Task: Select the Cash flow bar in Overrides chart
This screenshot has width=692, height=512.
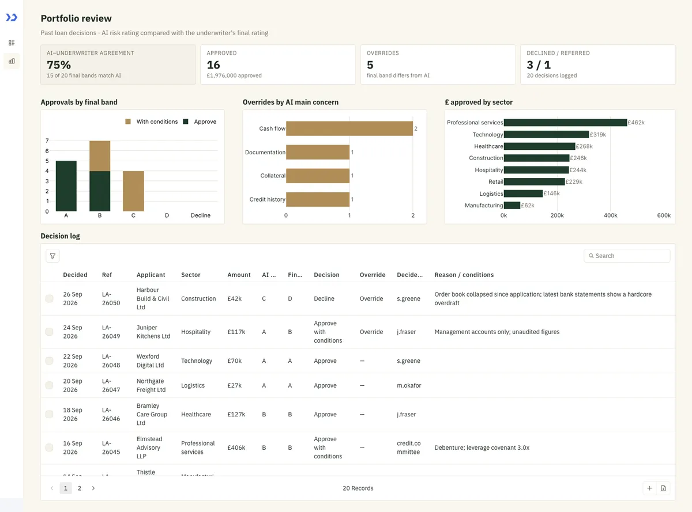Action: coord(349,128)
